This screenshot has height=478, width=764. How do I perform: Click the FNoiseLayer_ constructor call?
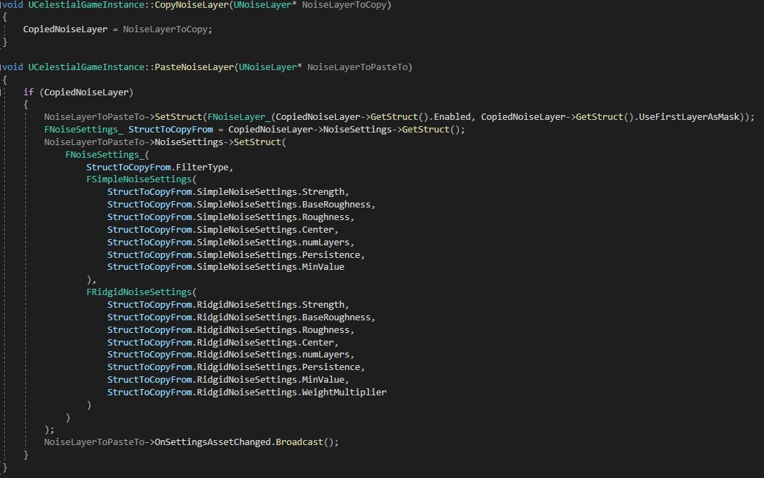(239, 117)
